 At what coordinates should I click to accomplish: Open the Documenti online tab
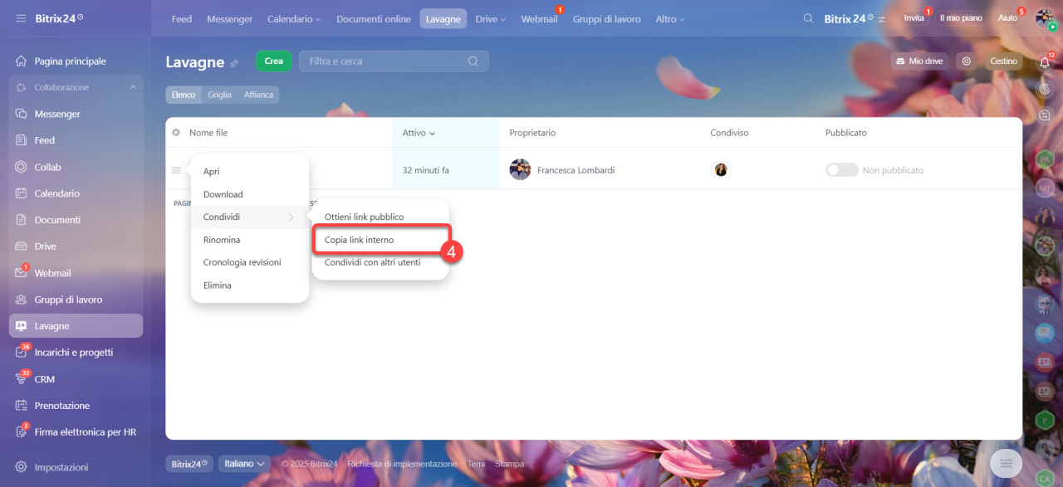(x=374, y=19)
